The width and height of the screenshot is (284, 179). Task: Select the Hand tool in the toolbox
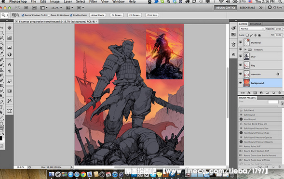1,124
